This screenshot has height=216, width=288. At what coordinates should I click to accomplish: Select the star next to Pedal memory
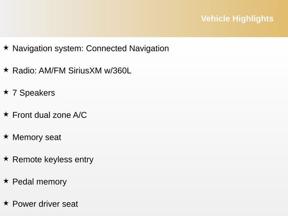(x=6, y=181)
